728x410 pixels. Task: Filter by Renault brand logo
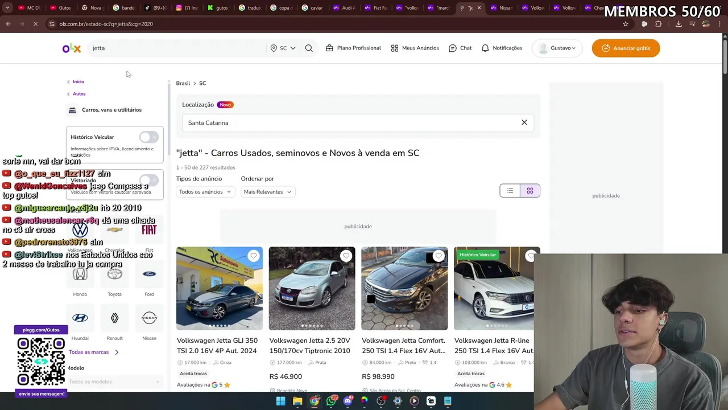tap(115, 318)
